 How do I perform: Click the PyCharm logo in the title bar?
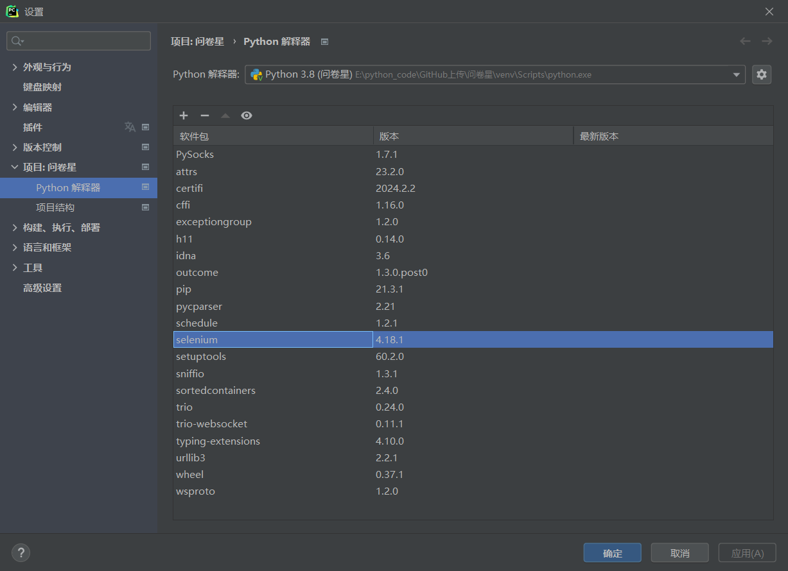[12, 11]
